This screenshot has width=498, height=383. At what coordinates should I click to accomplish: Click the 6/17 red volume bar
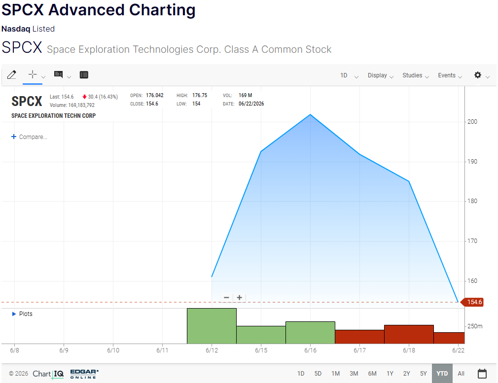coord(359,337)
